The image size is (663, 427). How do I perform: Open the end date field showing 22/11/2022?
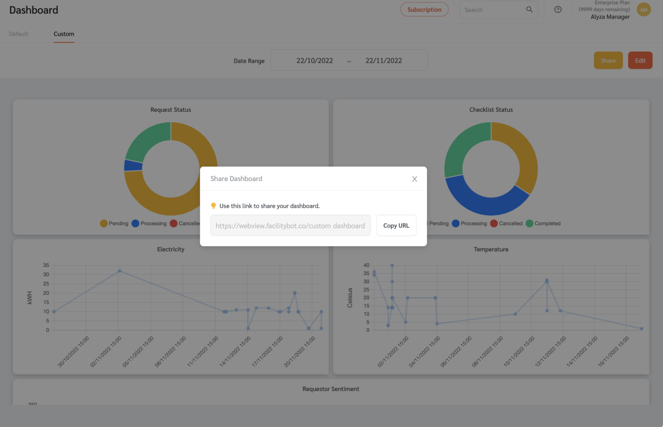click(383, 60)
